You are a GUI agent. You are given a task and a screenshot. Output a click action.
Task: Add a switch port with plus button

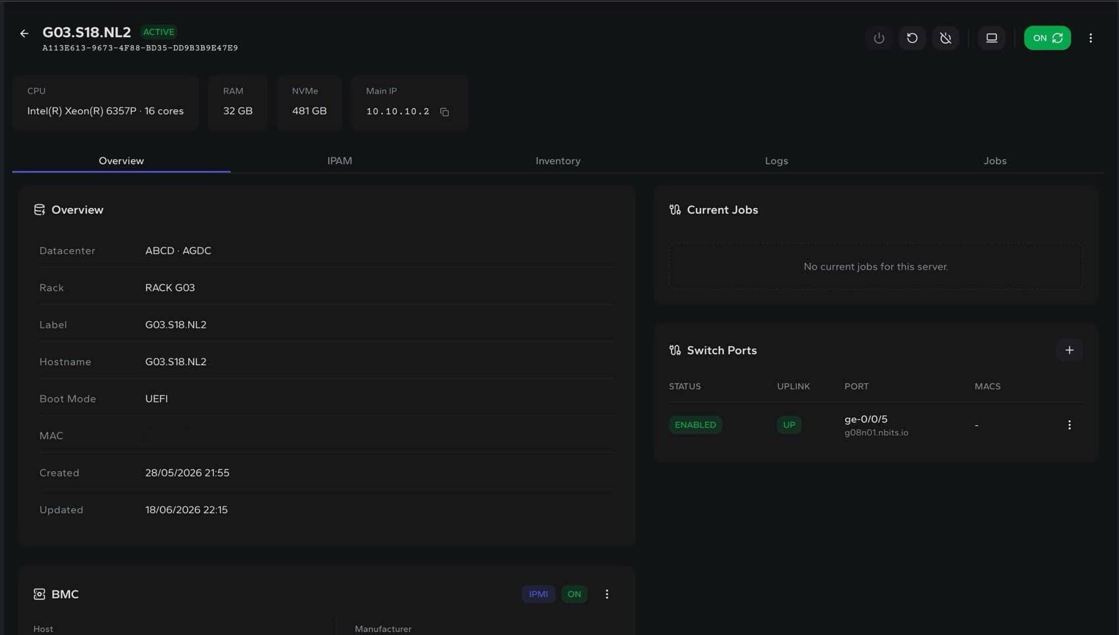[1070, 350]
